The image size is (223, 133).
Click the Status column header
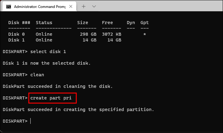pyautogui.click(x=44, y=23)
